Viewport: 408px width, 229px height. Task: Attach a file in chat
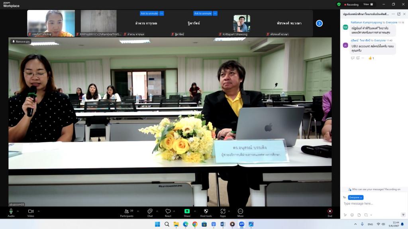(x=359, y=215)
